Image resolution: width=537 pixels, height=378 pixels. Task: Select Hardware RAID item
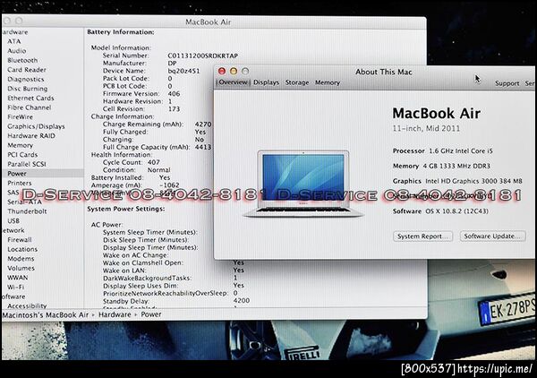pyautogui.click(x=31, y=136)
